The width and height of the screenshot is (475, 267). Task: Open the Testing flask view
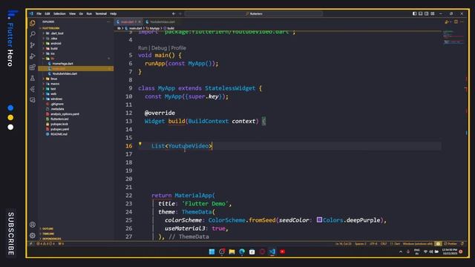click(x=33, y=78)
